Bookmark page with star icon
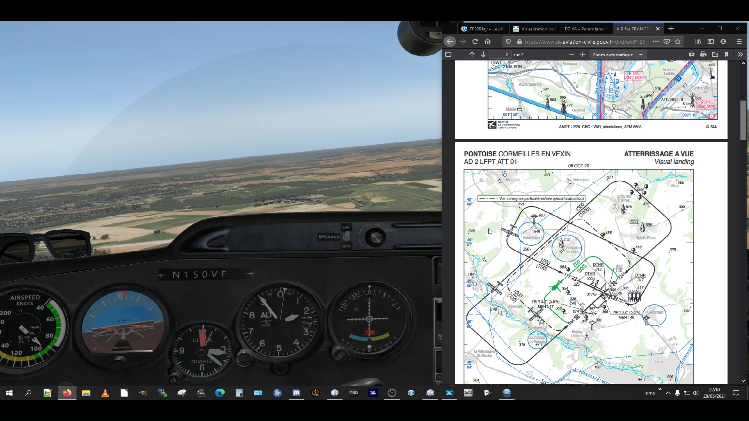Viewport: 749px width, 421px height. 678,42
